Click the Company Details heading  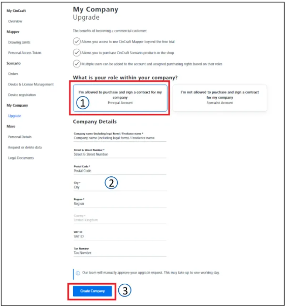coord(95,122)
